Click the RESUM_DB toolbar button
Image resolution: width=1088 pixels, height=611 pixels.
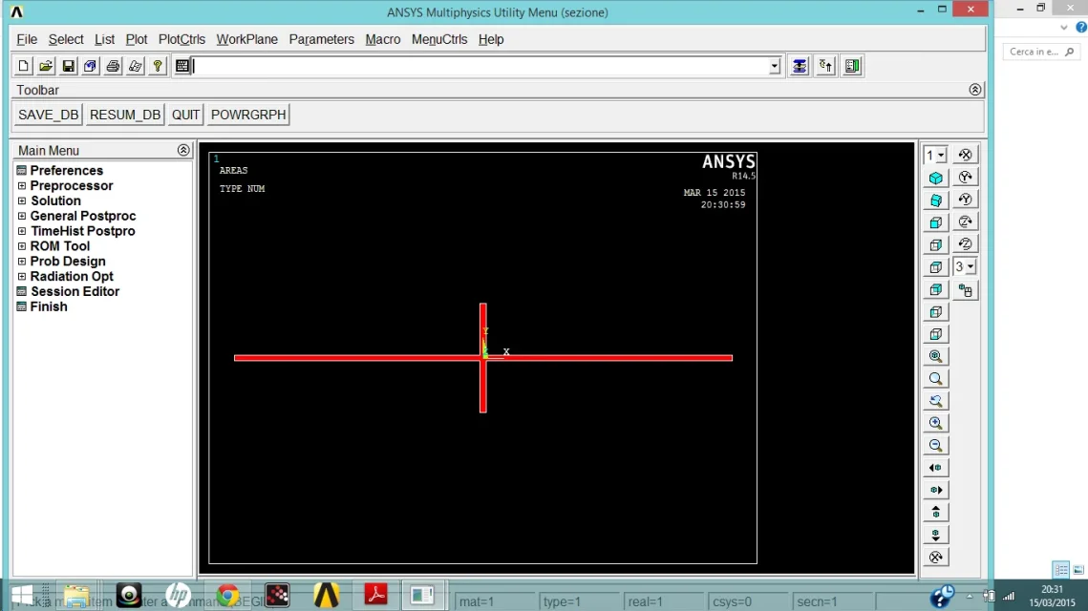point(125,115)
